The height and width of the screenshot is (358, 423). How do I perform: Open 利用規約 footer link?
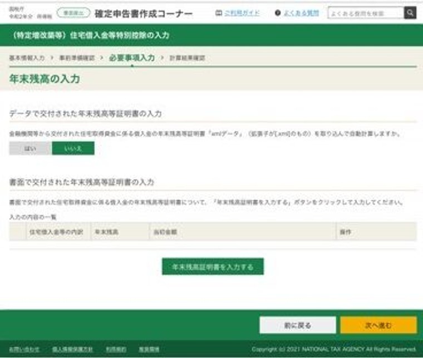click(116, 349)
